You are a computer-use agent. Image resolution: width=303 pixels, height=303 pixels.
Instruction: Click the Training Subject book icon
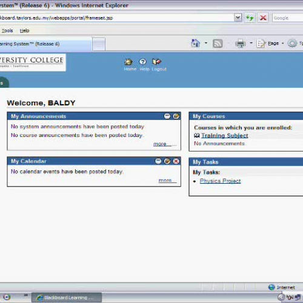pyautogui.click(x=197, y=136)
